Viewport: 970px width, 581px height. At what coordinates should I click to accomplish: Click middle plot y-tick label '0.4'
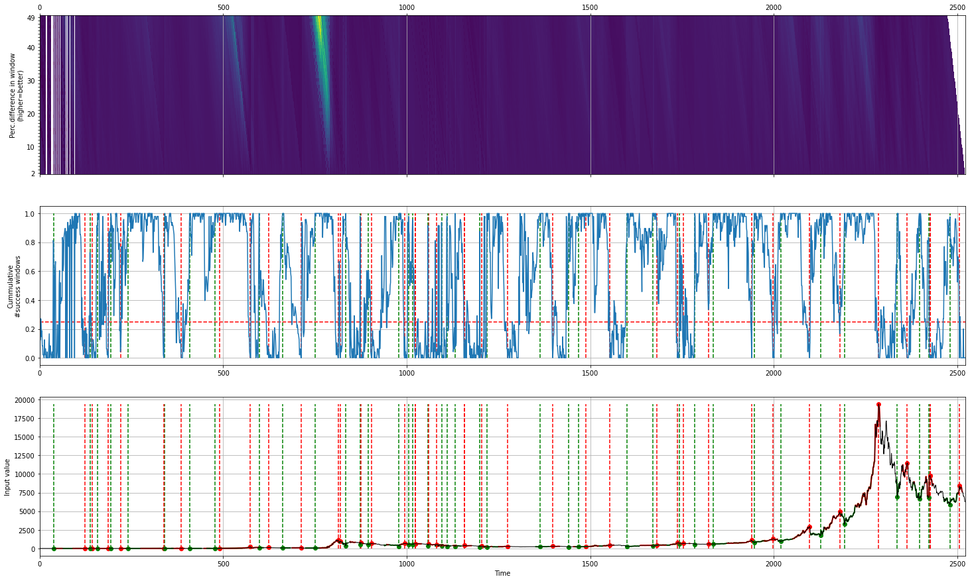point(30,301)
